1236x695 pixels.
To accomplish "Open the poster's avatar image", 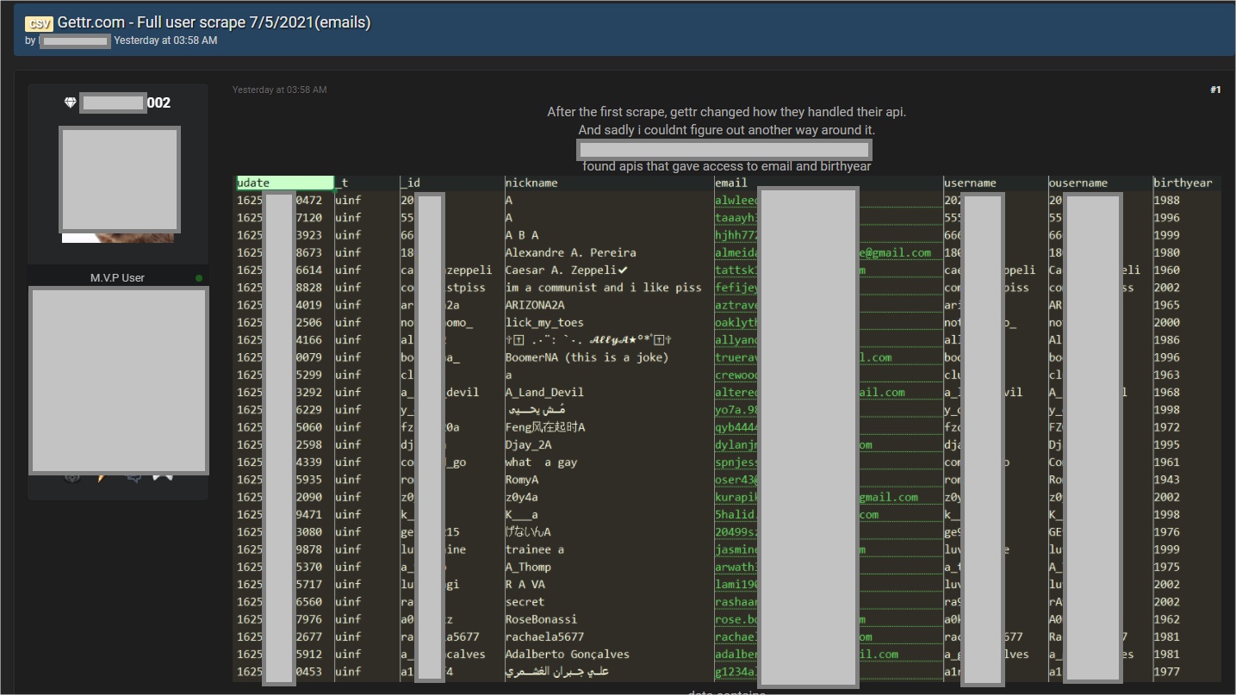I will pos(119,181).
